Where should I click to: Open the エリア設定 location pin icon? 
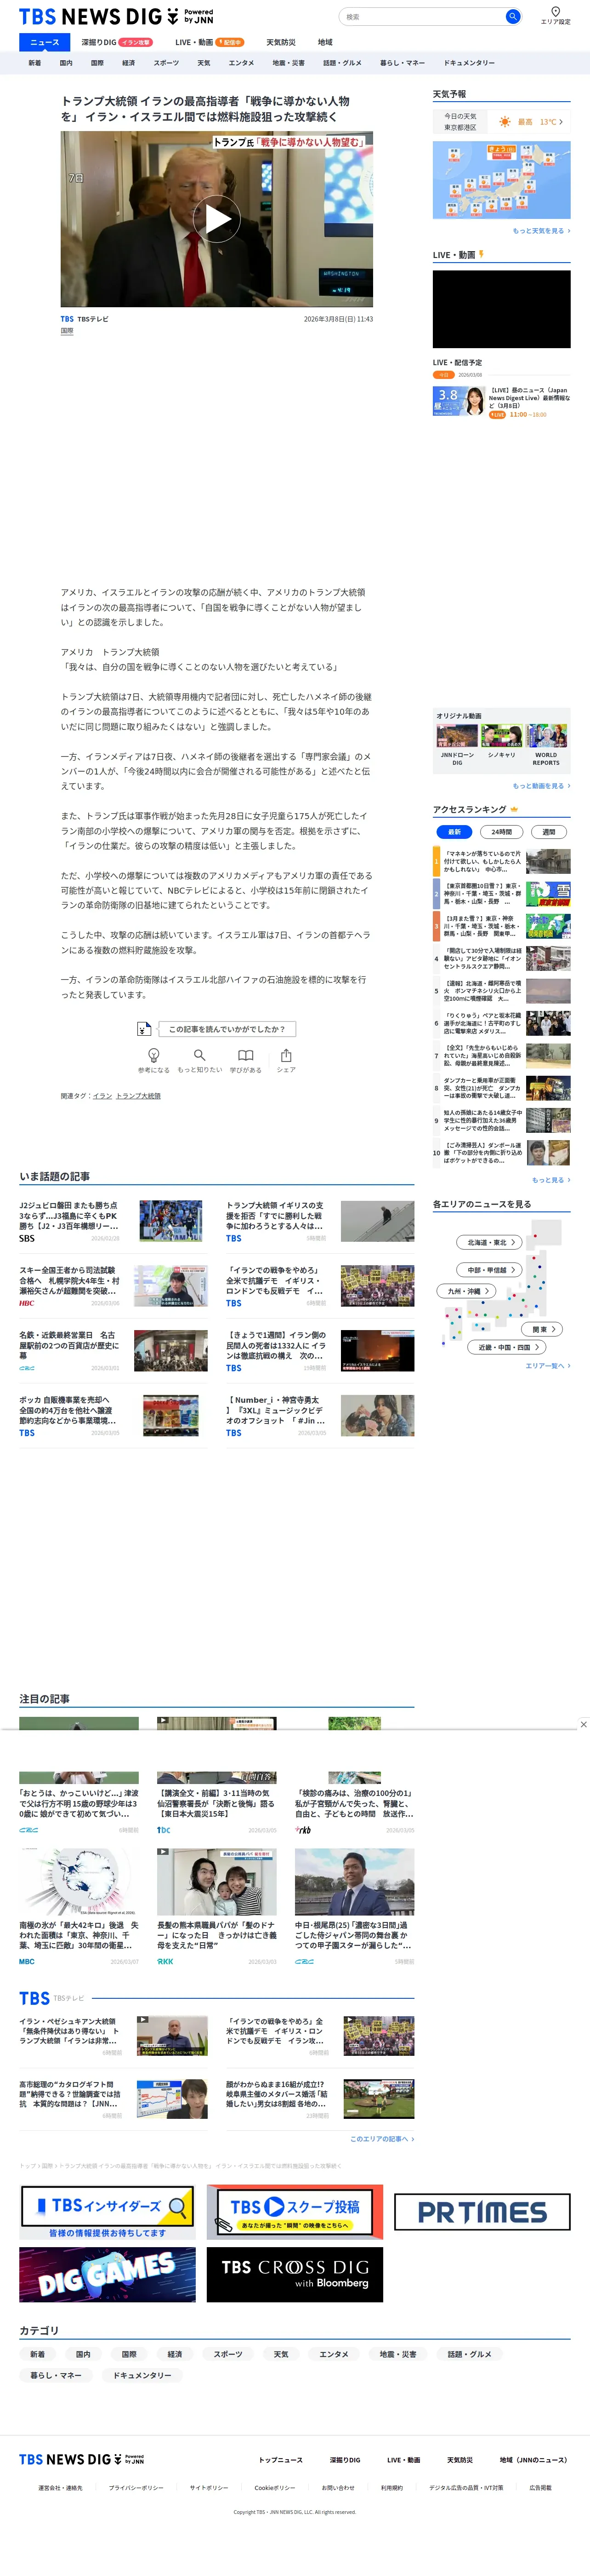[x=556, y=12]
